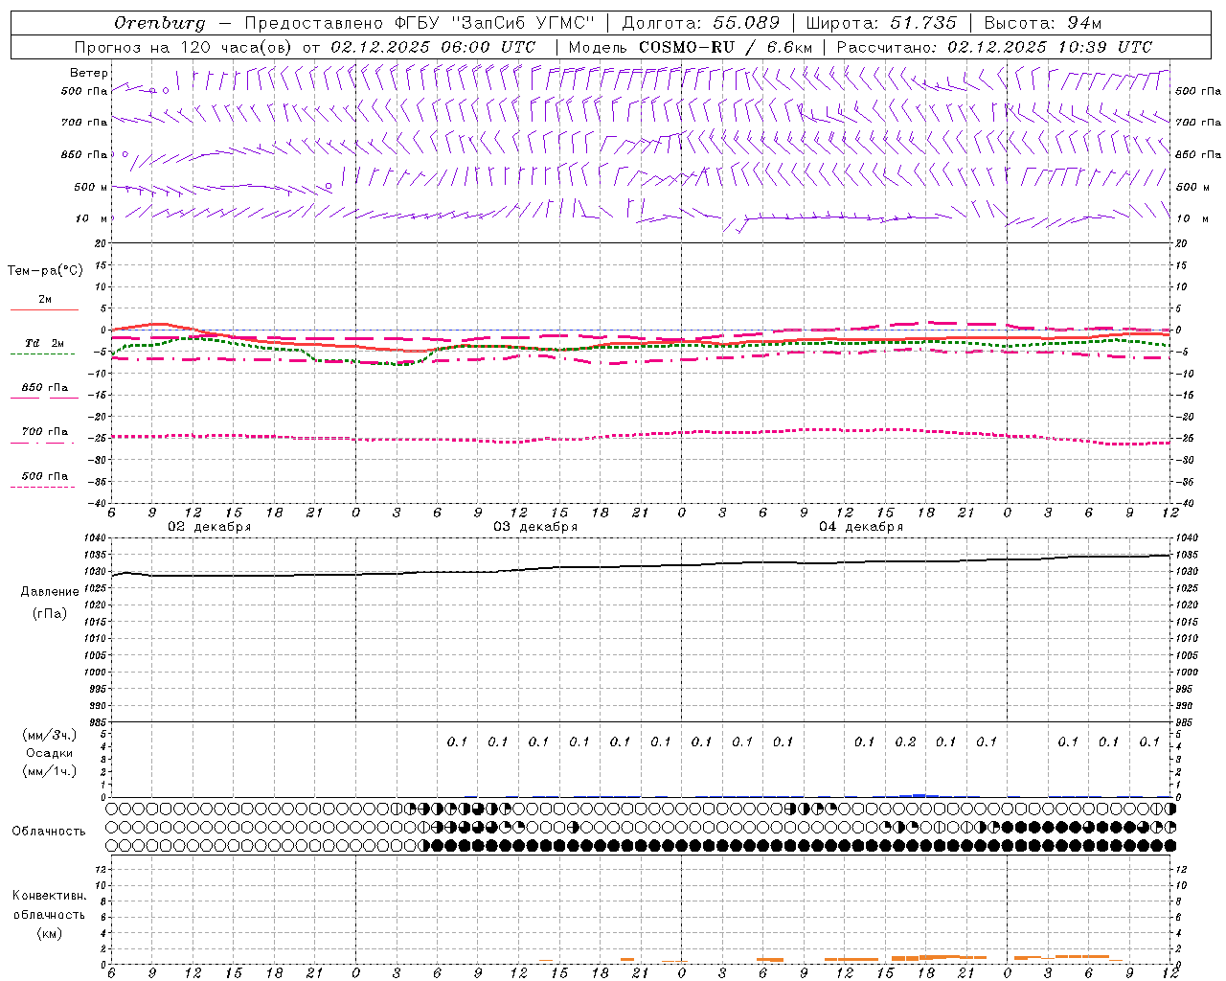Select the "Высота: 94м" elevation text
Screen dimensions: 1226x981
[1043, 23]
